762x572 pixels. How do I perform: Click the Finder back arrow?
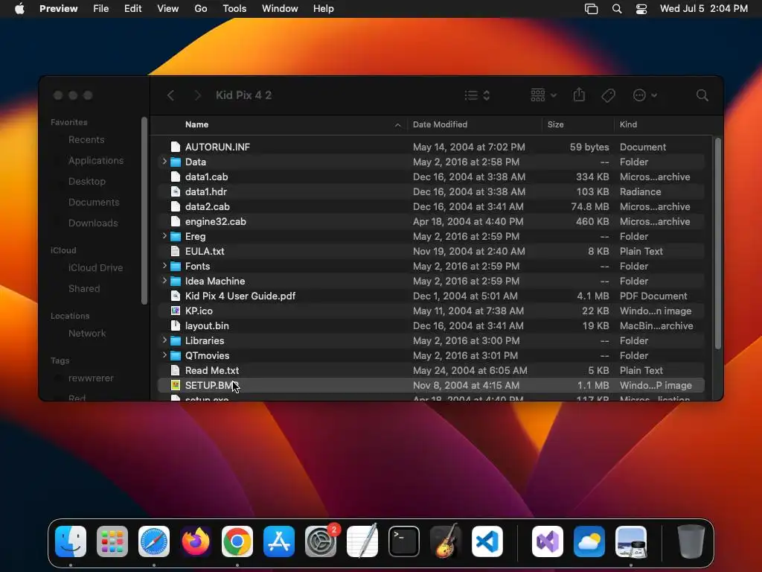pyautogui.click(x=170, y=95)
